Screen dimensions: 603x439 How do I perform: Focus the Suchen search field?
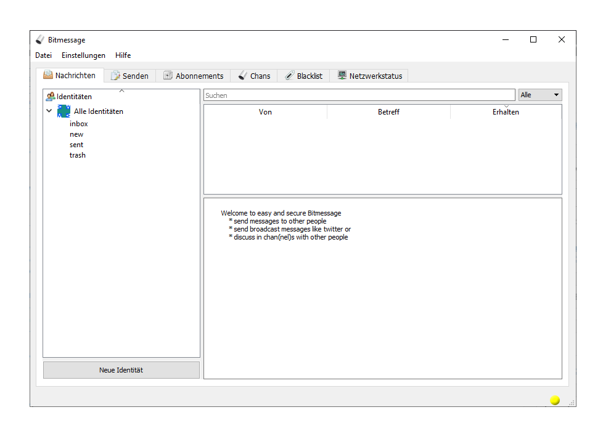pos(359,95)
